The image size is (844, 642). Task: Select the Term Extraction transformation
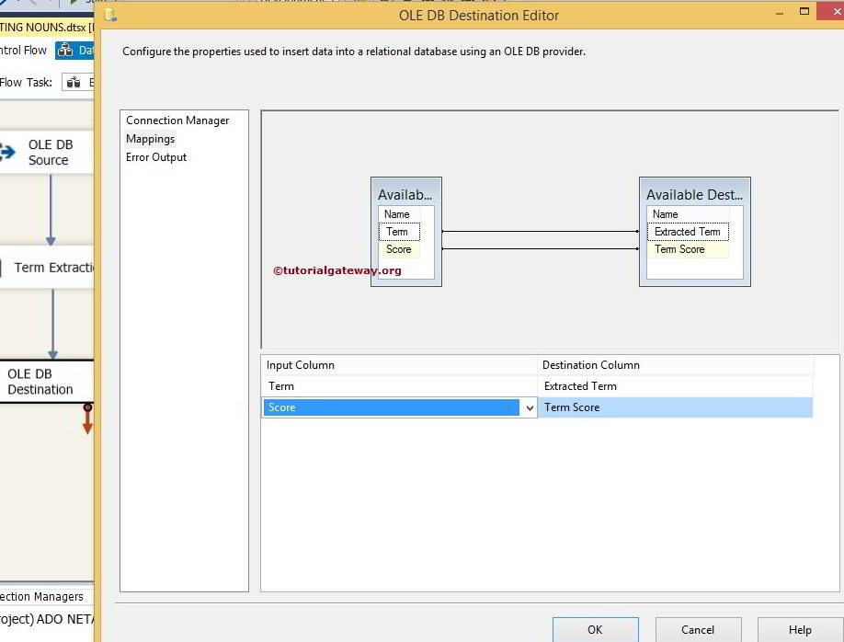tap(44, 267)
